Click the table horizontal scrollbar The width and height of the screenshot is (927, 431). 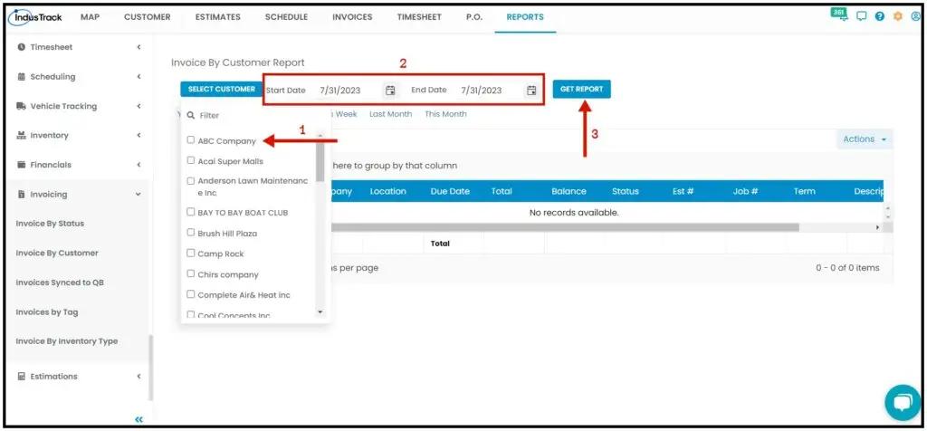565,227
